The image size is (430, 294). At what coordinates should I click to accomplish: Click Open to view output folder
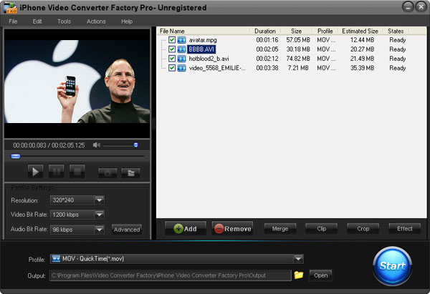click(x=320, y=275)
